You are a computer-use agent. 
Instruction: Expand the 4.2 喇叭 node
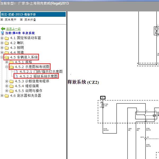2,43
